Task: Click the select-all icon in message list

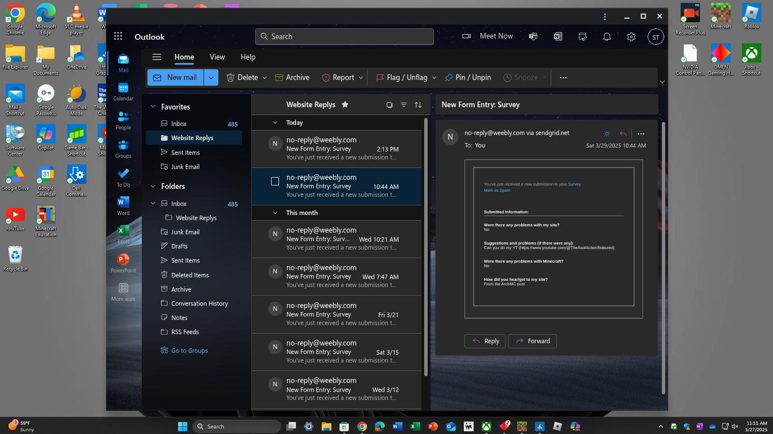Action: [389, 105]
